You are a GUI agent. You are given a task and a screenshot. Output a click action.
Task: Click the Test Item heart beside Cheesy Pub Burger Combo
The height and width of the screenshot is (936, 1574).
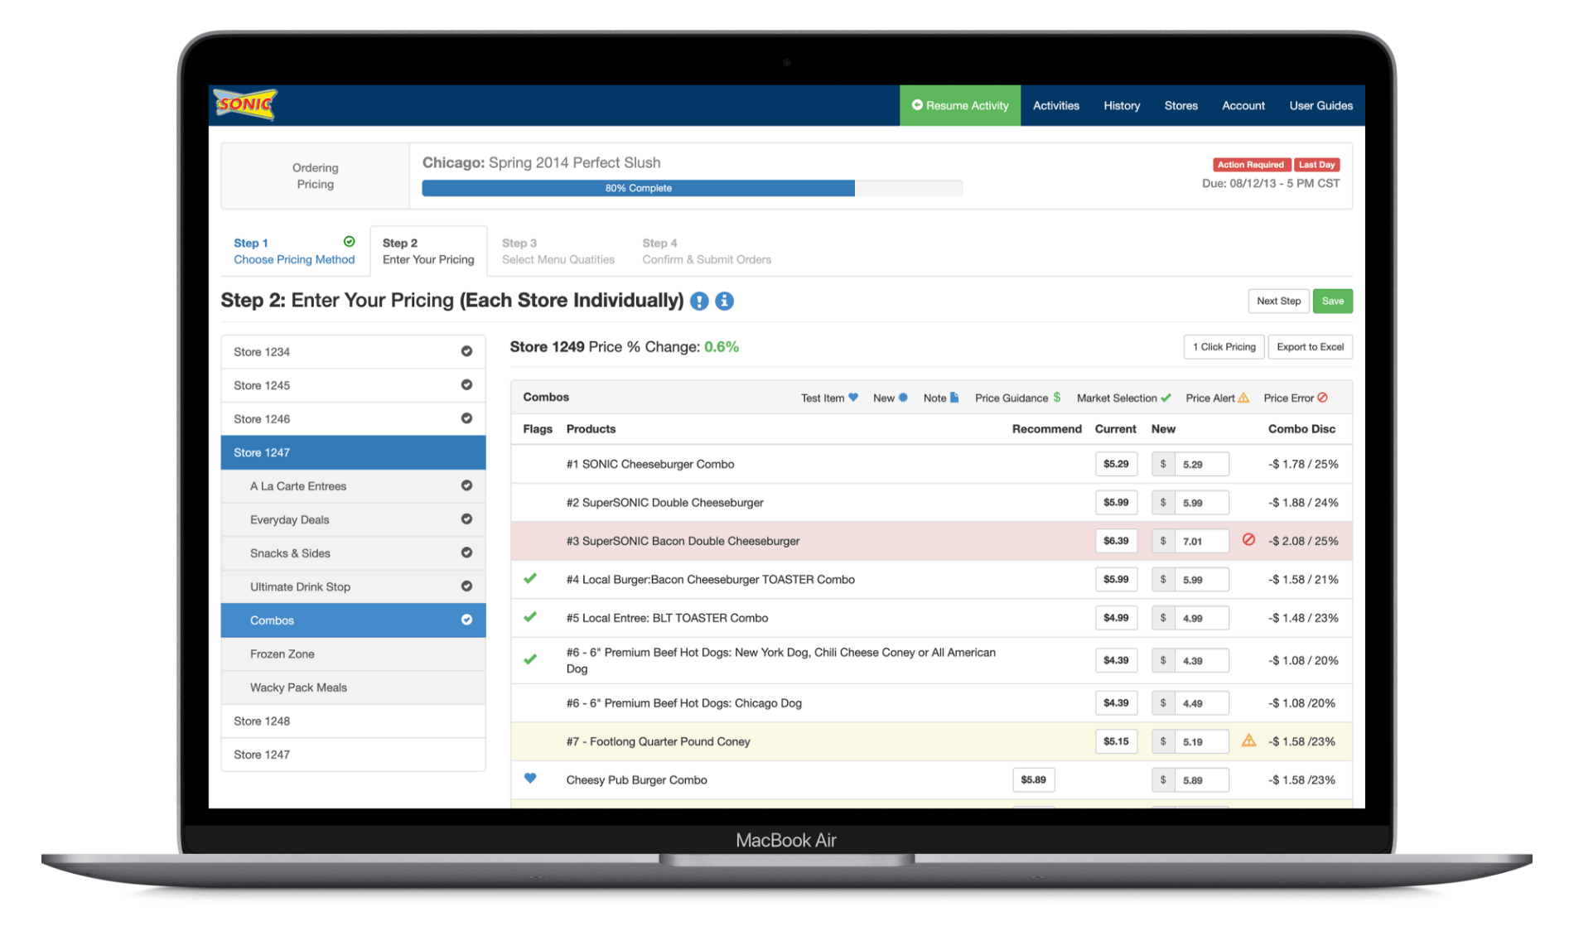click(x=530, y=779)
